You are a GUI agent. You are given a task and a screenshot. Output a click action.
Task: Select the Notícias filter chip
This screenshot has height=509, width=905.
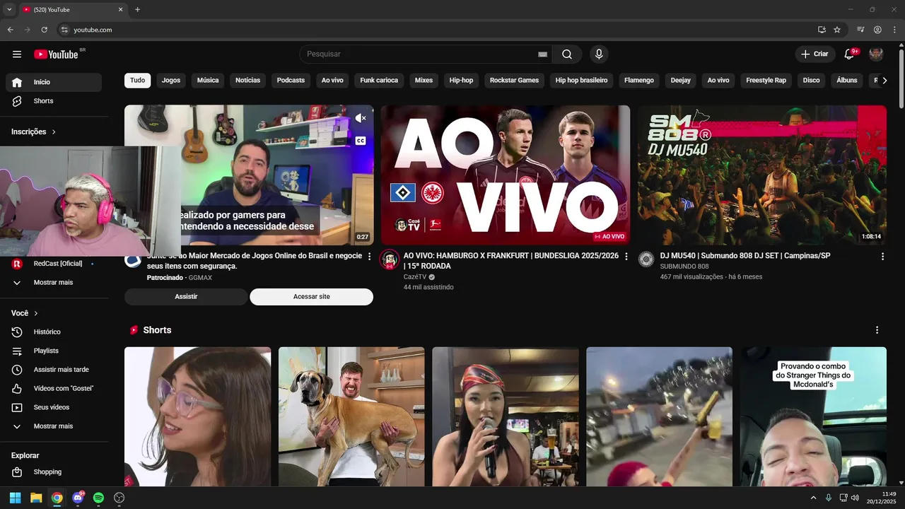[247, 81]
